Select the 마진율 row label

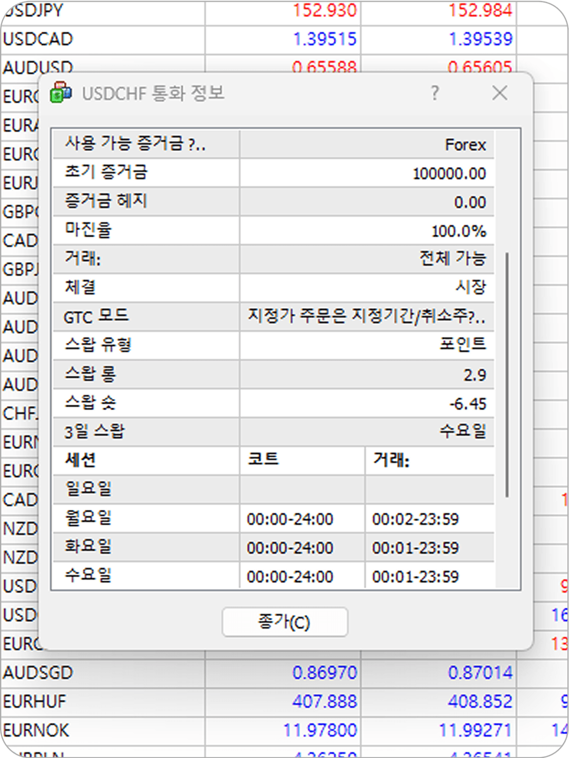[89, 231]
